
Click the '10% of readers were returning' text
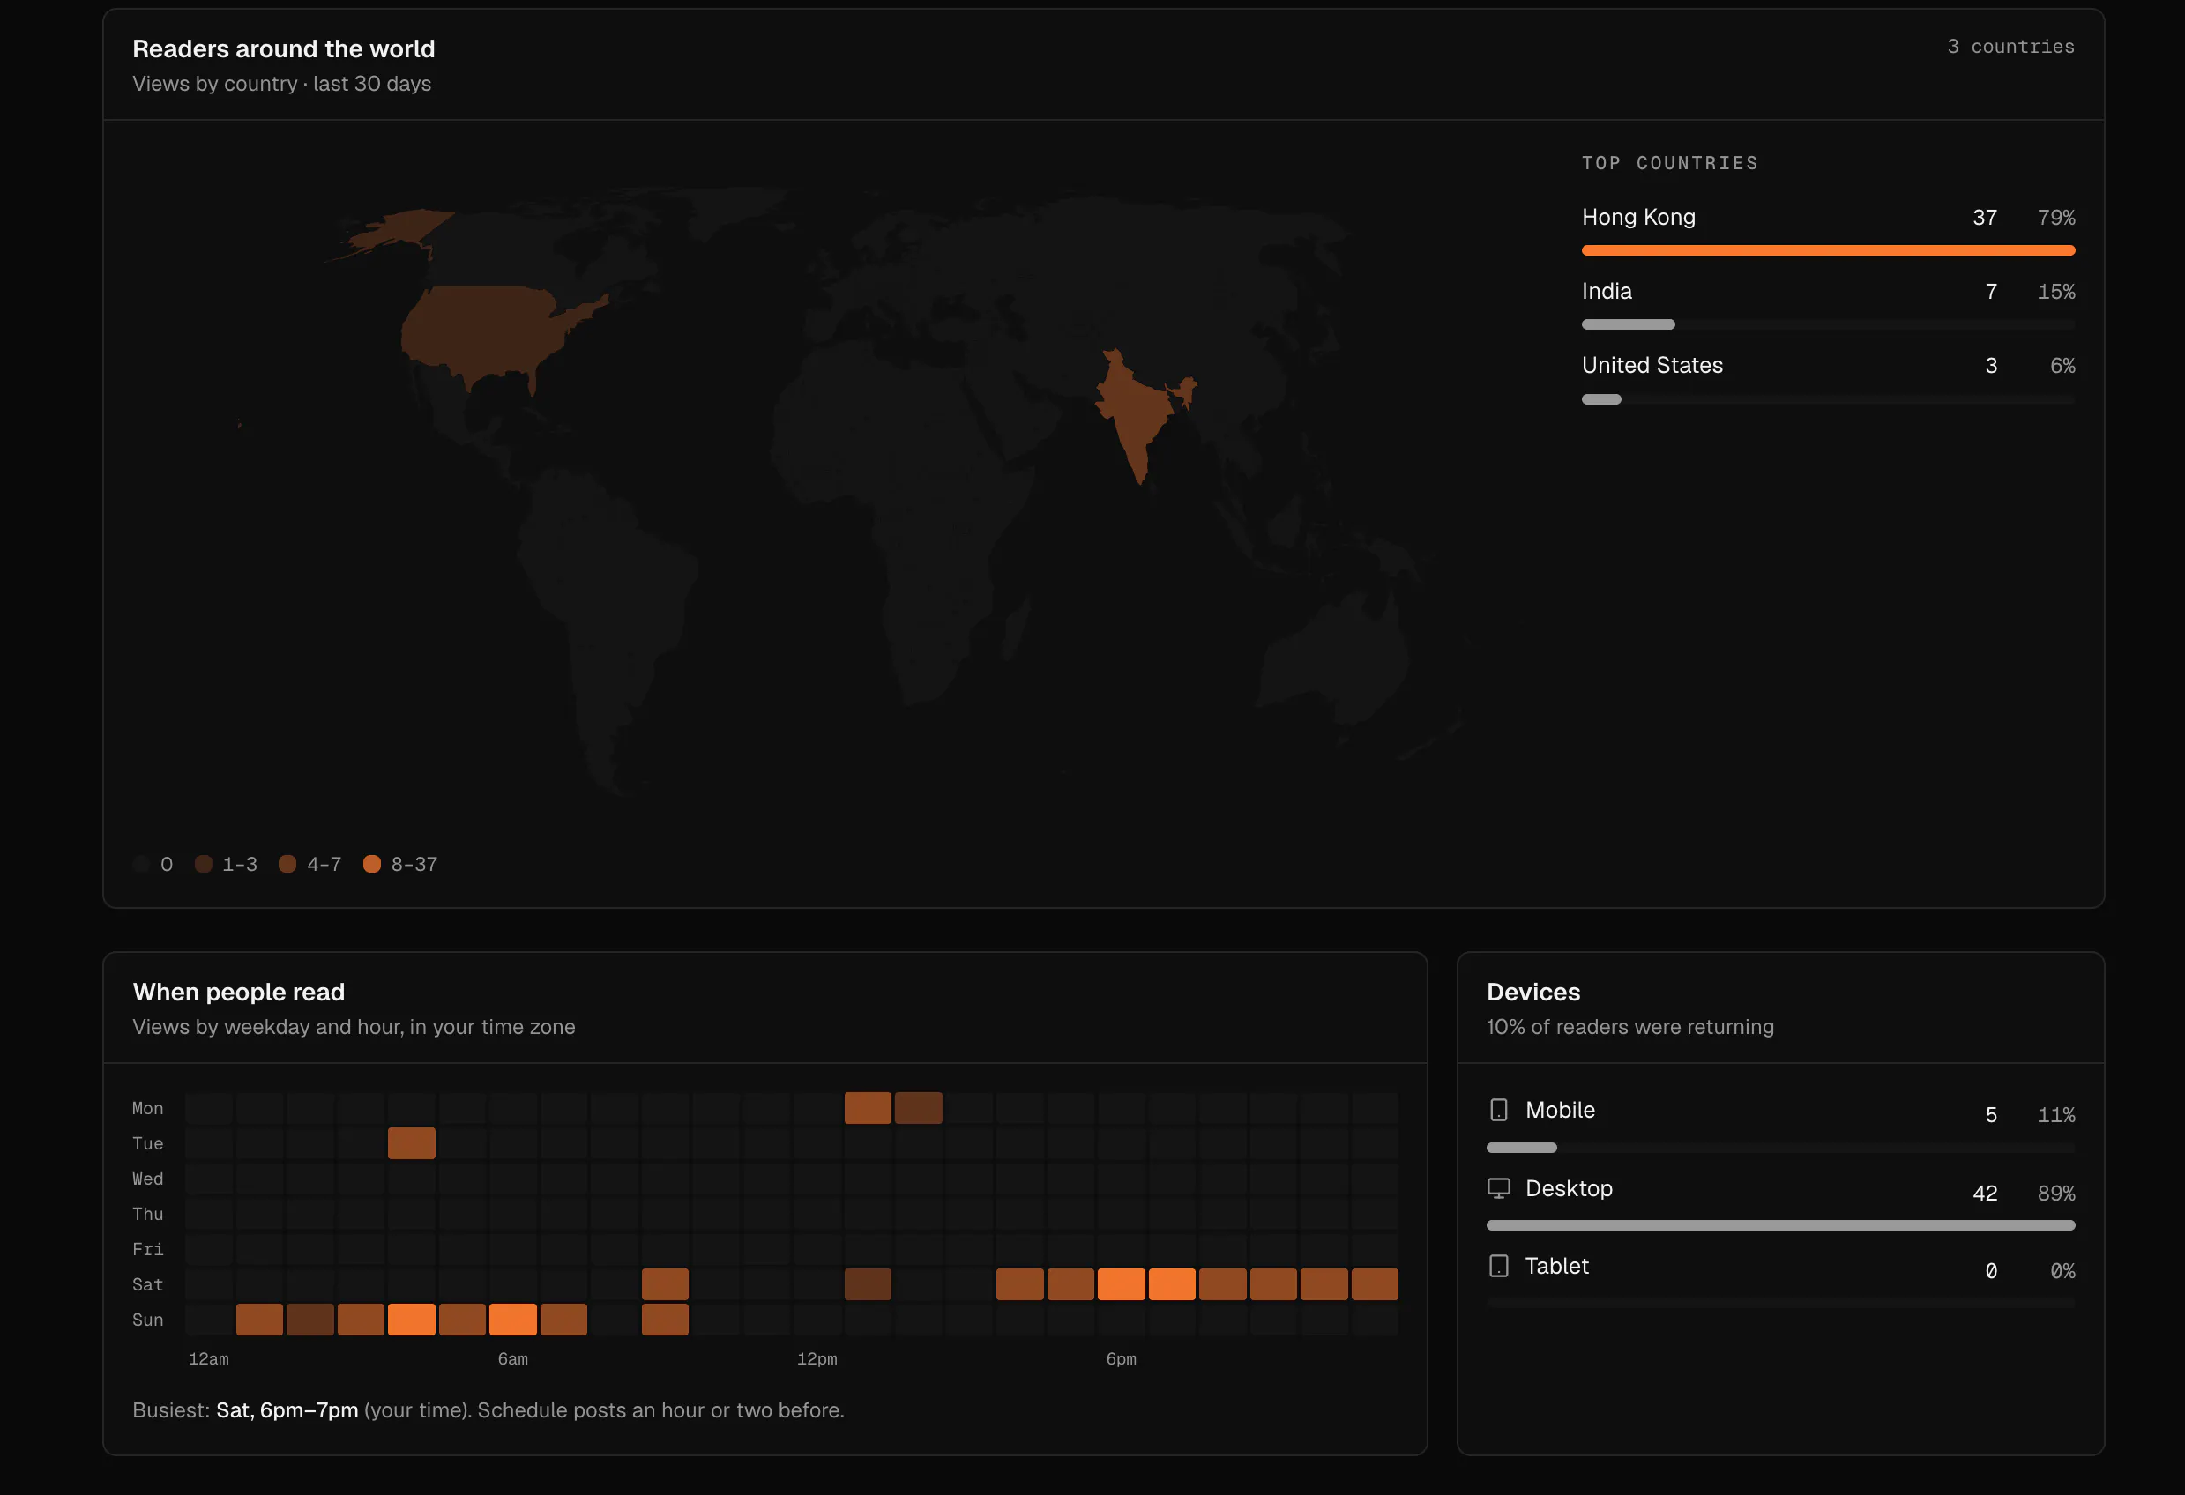1630,1027
